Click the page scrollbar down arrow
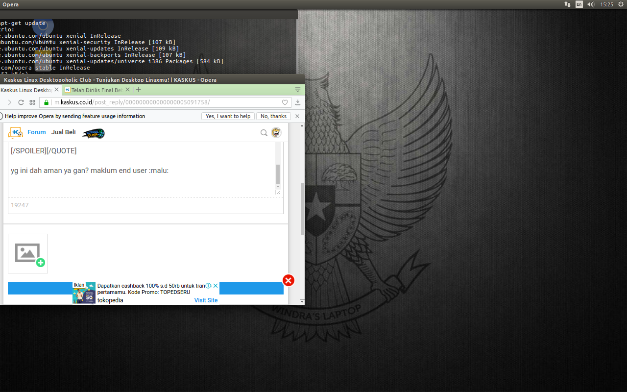 (302, 301)
